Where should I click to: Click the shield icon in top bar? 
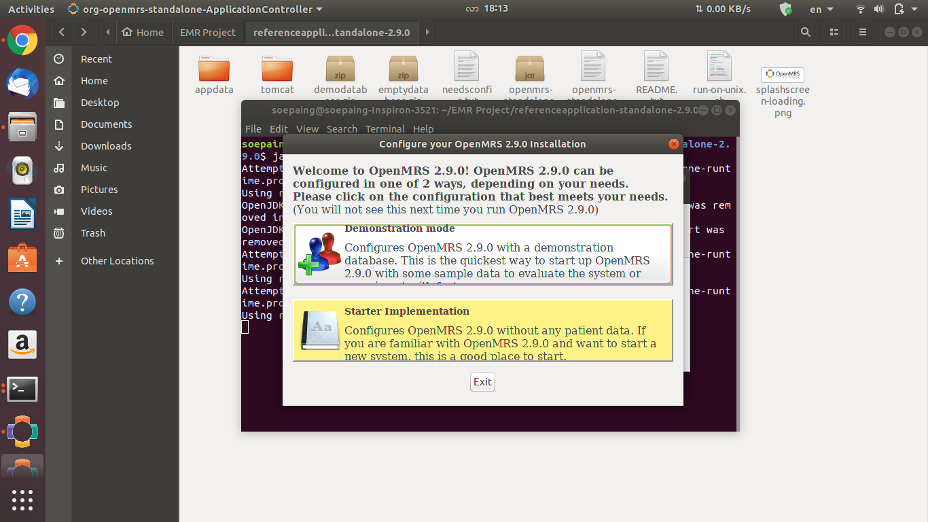point(786,10)
